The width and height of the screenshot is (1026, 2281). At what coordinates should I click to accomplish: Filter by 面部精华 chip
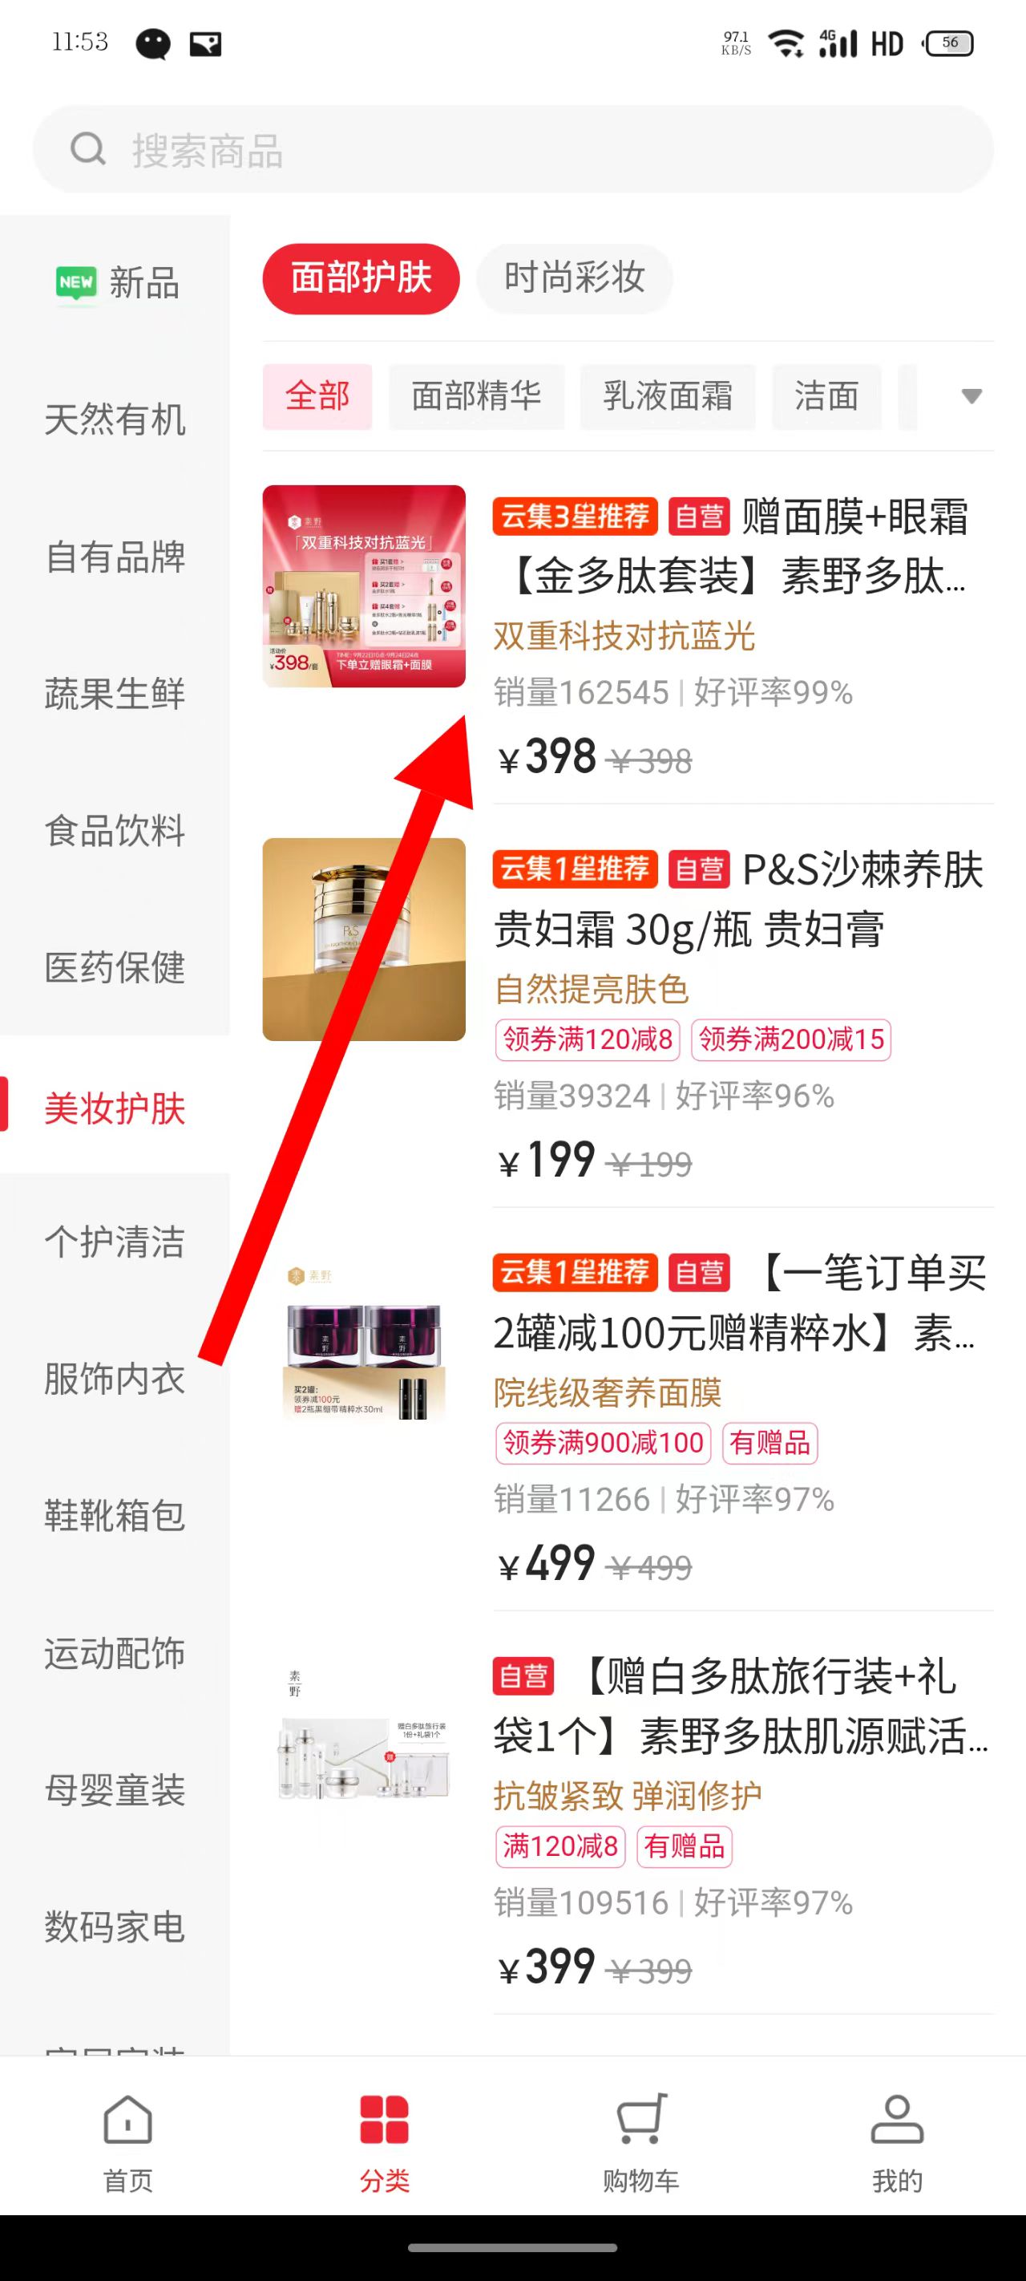pyautogui.click(x=476, y=396)
